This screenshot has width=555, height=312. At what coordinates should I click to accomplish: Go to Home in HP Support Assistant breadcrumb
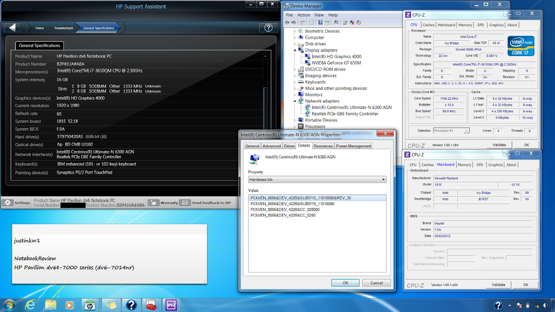pos(39,28)
